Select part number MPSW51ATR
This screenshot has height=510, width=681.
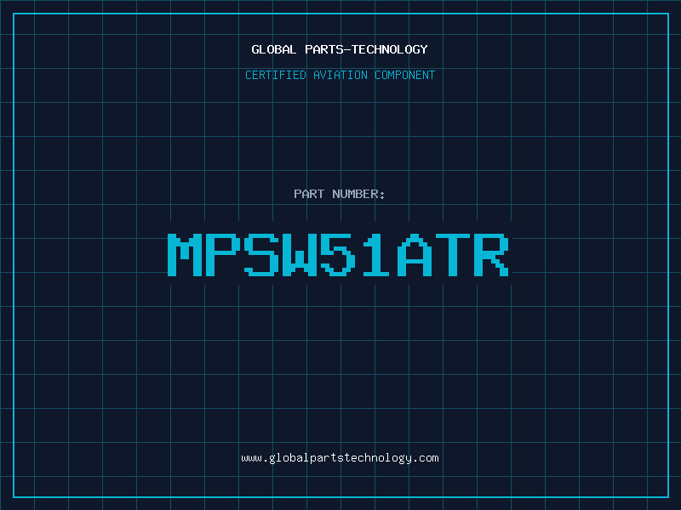pos(338,254)
